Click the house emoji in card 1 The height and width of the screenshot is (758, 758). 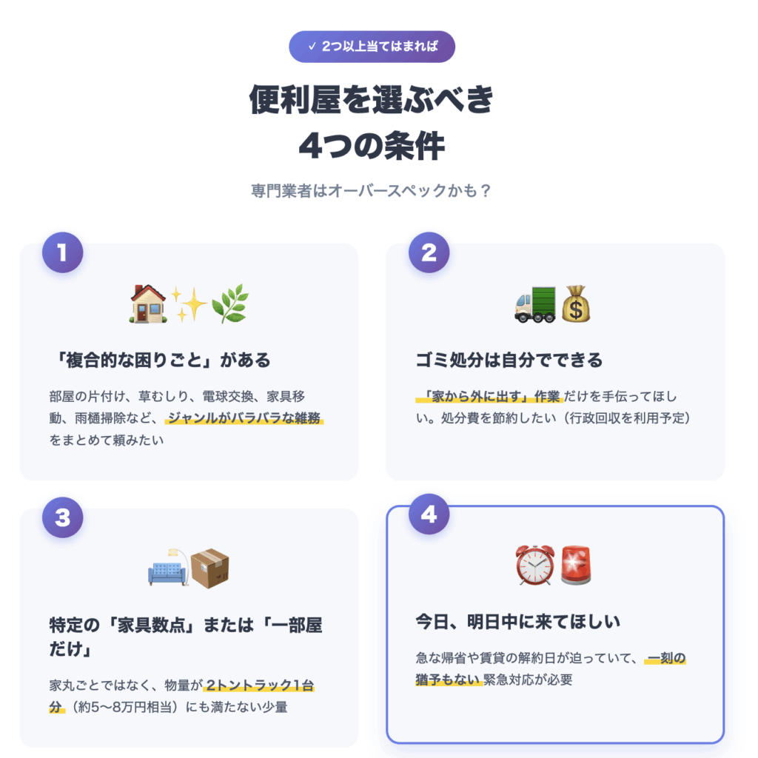pos(148,303)
